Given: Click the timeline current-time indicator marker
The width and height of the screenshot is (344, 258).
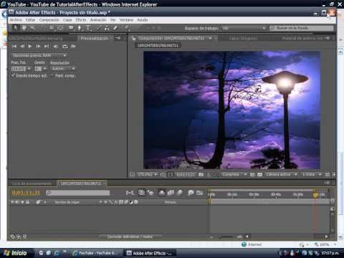Looking at the screenshot, I should click(x=315, y=195).
